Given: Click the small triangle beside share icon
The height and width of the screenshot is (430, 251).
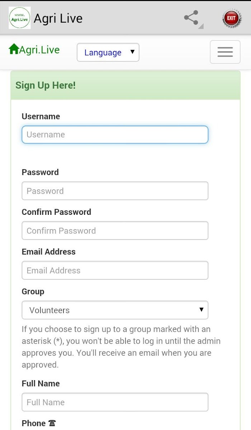Looking at the screenshot, I should pos(201,26).
